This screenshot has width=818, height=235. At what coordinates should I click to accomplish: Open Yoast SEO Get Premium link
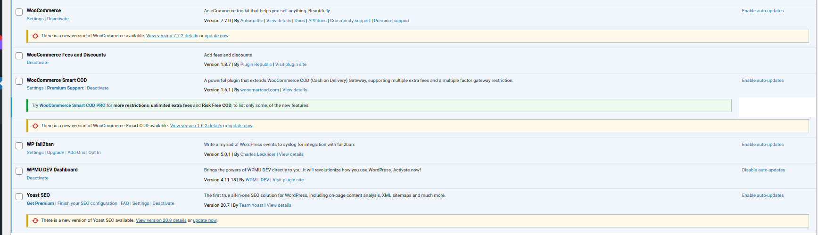tap(40, 203)
